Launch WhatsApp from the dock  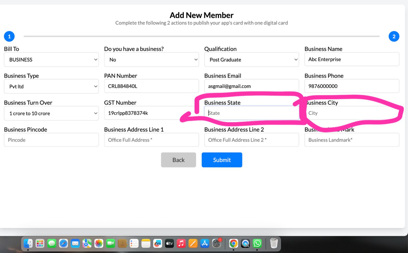257,244
